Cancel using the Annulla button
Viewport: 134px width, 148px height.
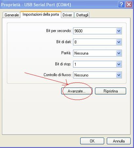[x=119, y=141]
